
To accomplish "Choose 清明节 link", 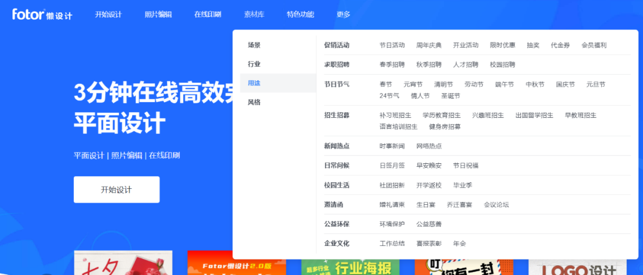I will coord(444,84).
